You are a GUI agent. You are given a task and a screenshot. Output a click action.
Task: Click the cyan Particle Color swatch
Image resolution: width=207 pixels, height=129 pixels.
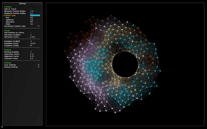(x=35, y=15)
